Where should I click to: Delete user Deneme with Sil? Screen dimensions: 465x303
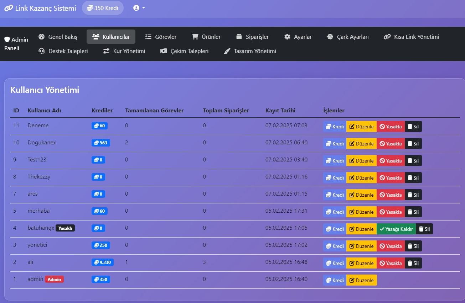click(x=413, y=127)
